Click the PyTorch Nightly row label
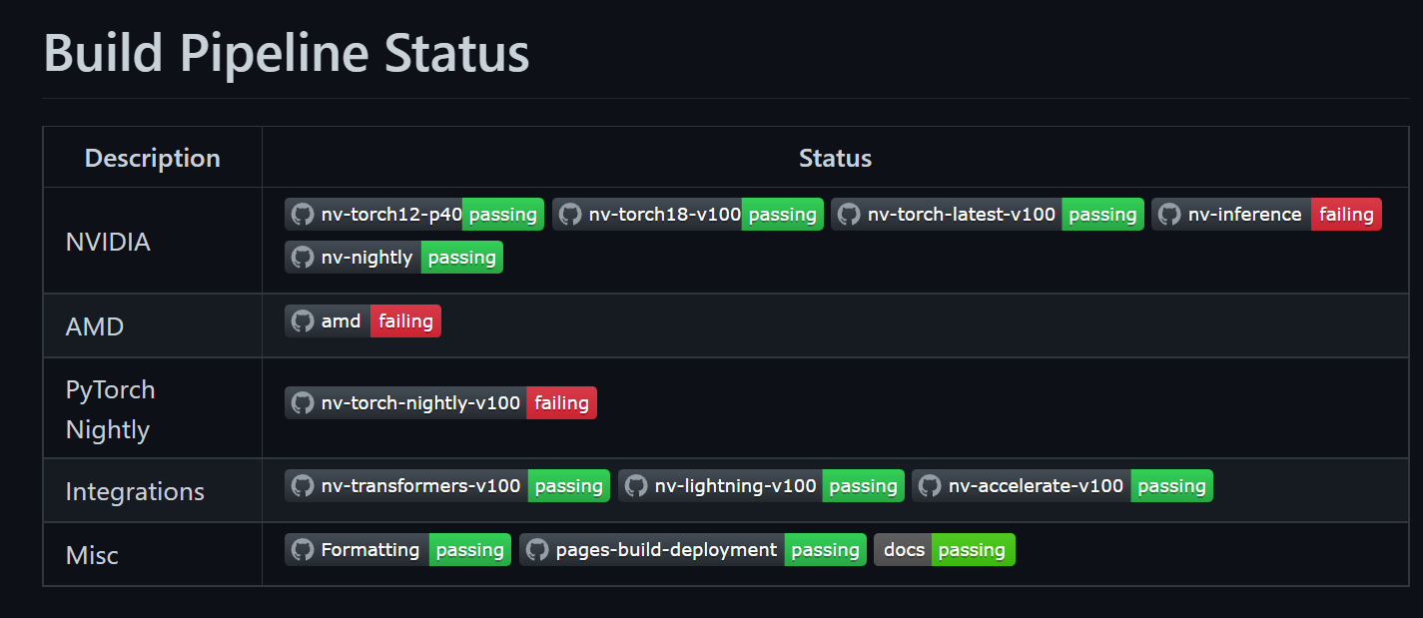Viewport: 1423px width, 618px height. coord(111,409)
